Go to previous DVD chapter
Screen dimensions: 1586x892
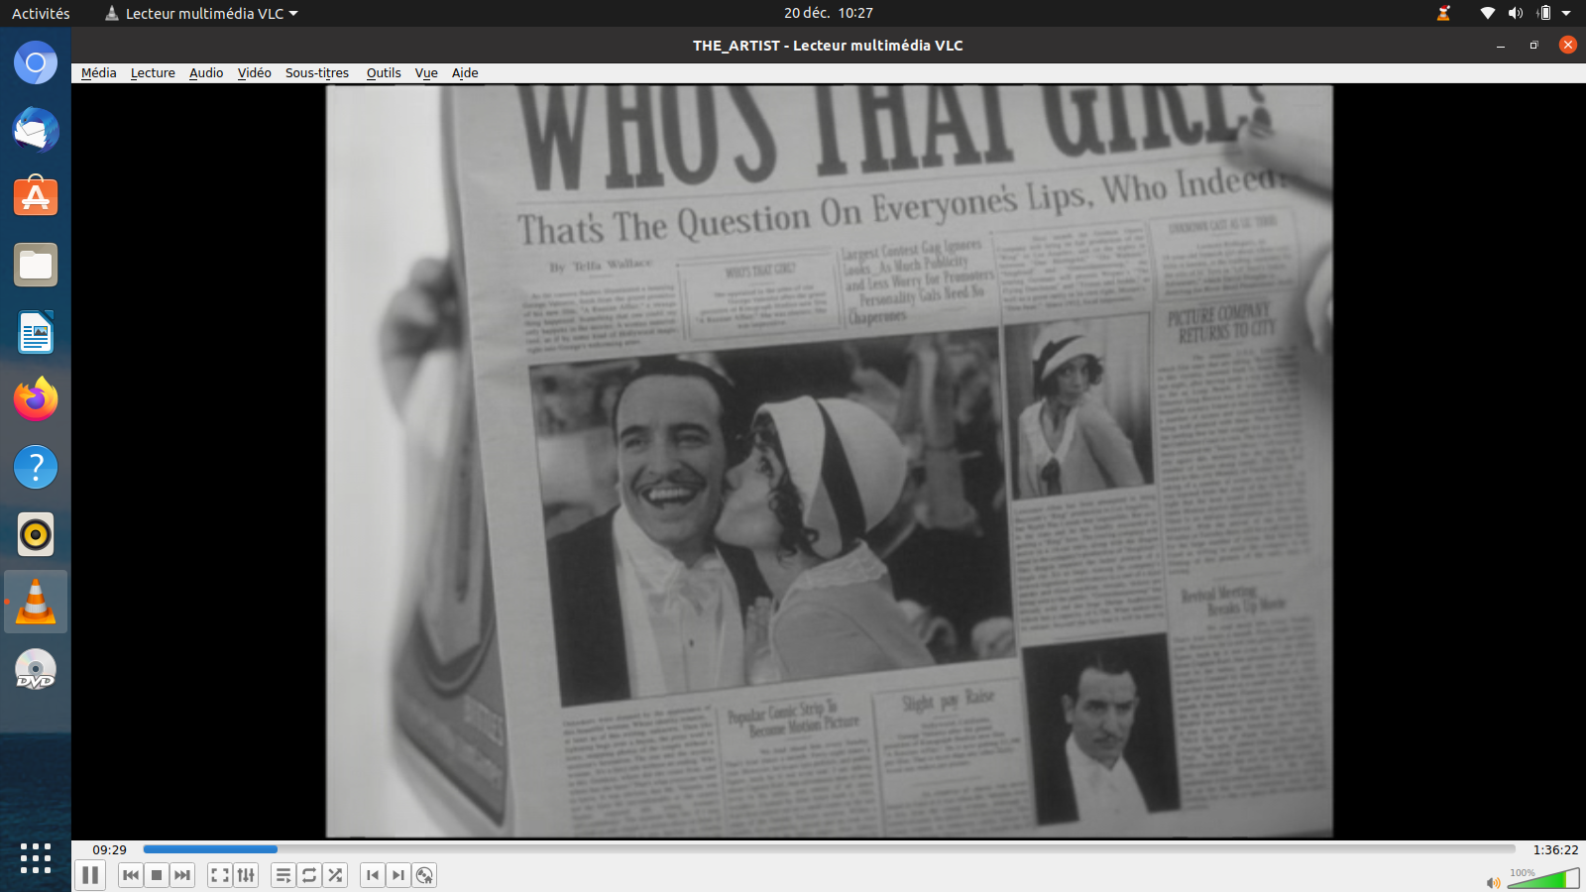pos(373,875)
